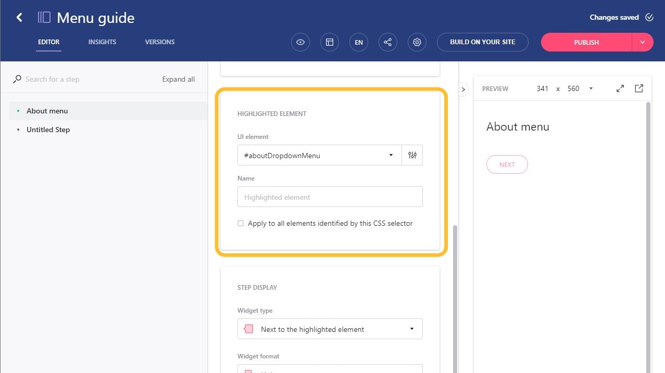Viewport: 665px width, 373px height.
Task: Click the share icon in the top toolbar
Action: pos(387,42)
